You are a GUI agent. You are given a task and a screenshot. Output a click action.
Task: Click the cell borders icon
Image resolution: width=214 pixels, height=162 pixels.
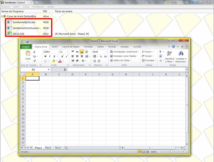pyautogui.click(x=46, y=61)
